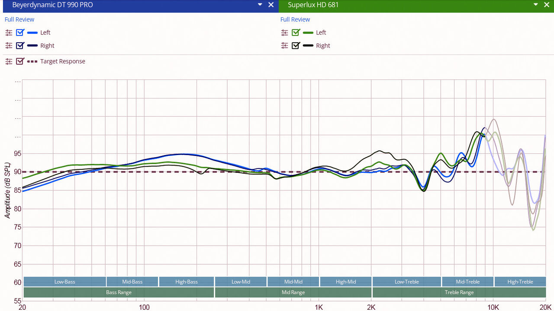554x311 pixels.
Task: Open settings icon for Beyerdynamic Right curve
Action: (9, 45)
